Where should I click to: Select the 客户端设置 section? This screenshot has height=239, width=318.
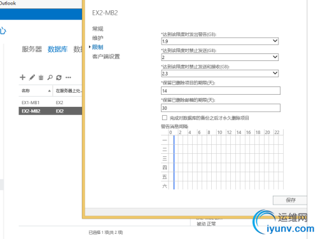coord(106,57)
